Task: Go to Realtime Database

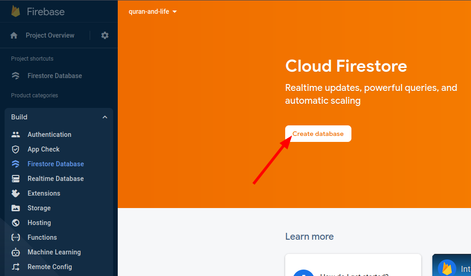Action: 56,179
